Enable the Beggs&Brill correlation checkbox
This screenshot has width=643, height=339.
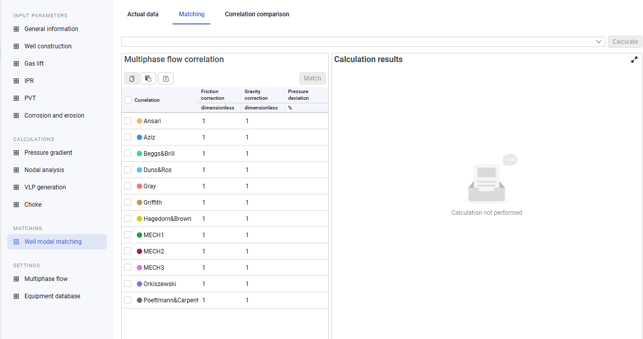tap(128, 153)
